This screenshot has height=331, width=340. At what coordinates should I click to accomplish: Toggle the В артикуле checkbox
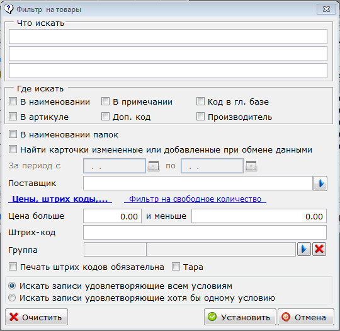click(x=13, y=117)
